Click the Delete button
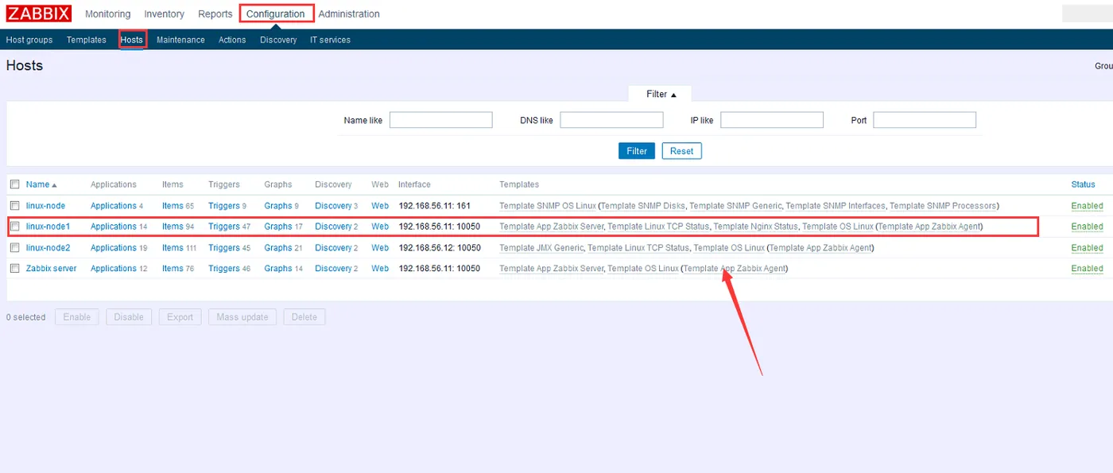 pos(304,317)
